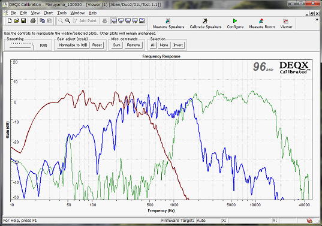Save using the floppy disk icon
322x226 pixels.
(23, 21)
